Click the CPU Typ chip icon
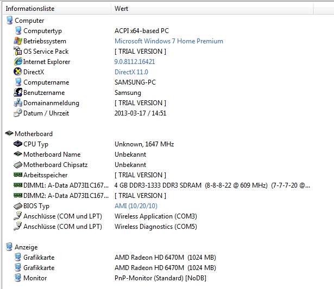This screenshot has height=289, width=334. click(x=18, y=144)
